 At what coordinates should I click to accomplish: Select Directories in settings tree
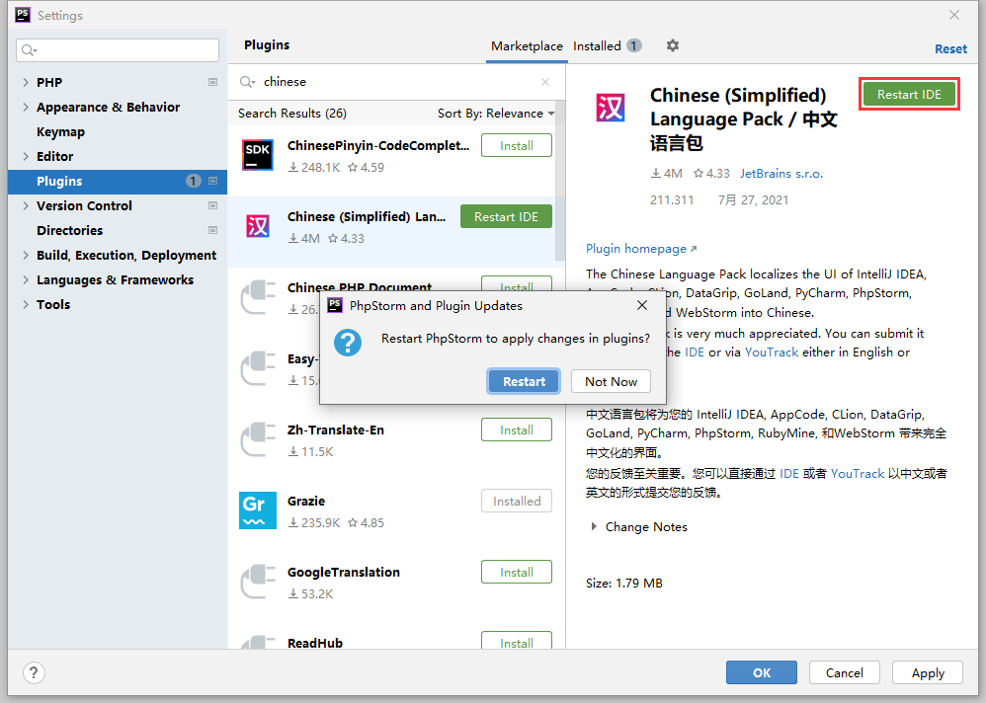point(69,231)
